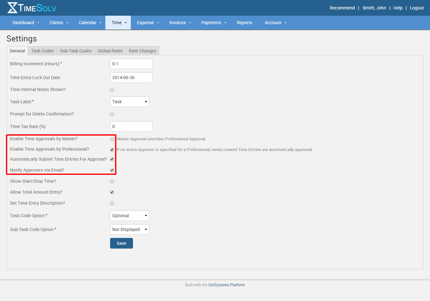430x301 pixels.
Task: Disable Time Approvals by Professional
Action: click(x=112, y=150)
